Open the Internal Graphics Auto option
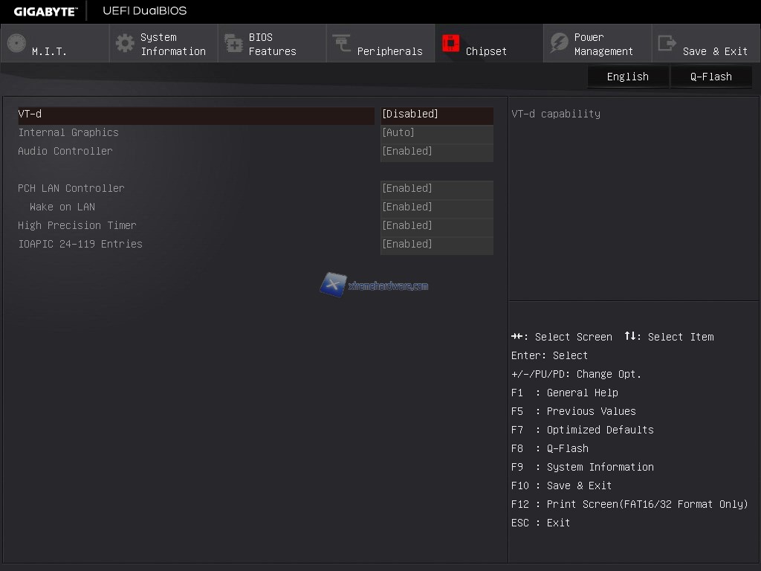 pyautogui.click(x=436, y=133)
